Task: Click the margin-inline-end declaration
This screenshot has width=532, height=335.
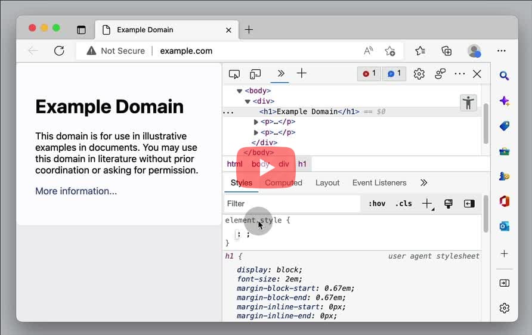Action: pyautogui.click(x=287, y=316)
